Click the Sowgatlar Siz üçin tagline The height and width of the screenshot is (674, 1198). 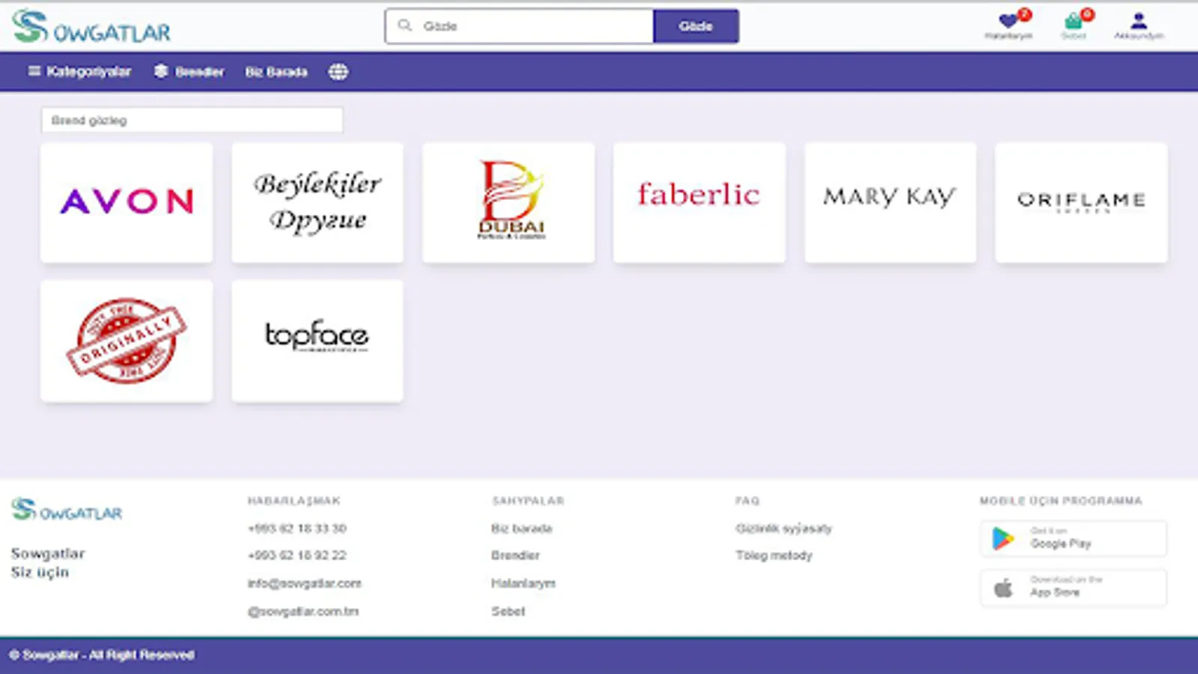click(x=48, y=562)
